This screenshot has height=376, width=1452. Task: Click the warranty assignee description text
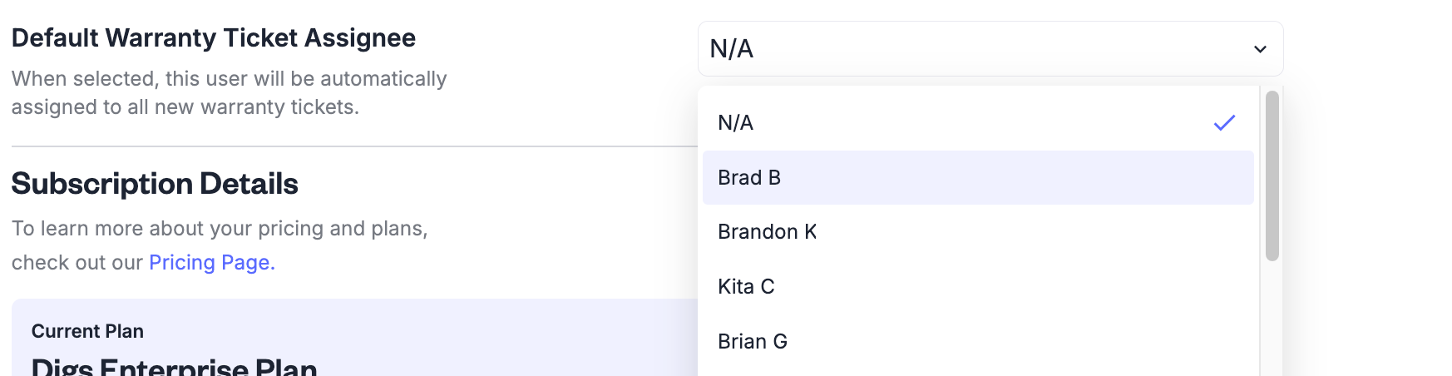[229, 93]
